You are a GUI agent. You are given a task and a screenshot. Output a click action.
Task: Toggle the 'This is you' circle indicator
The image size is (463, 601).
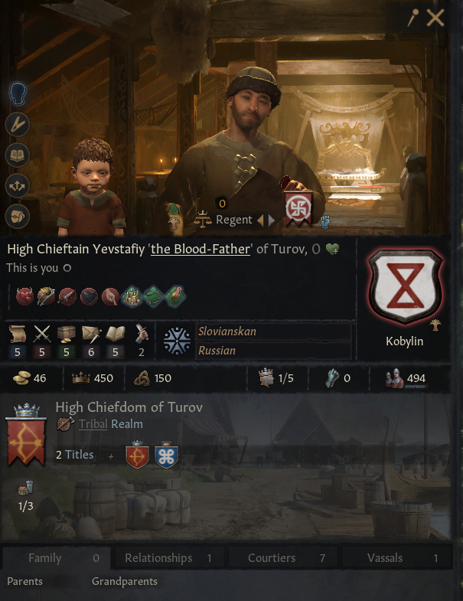click(x=67, y=268)
